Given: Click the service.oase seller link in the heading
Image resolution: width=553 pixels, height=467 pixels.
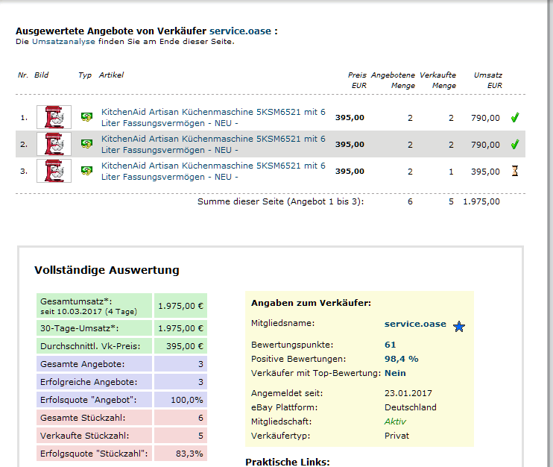Looking at the screenshot, I should (x=240, y=31).
